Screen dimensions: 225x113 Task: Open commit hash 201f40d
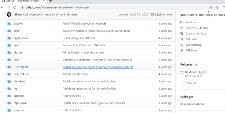click(x=123, y=15)
